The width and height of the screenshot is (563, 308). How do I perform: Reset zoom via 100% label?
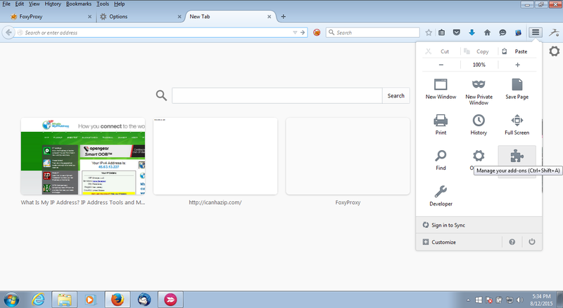click(479, 65)
